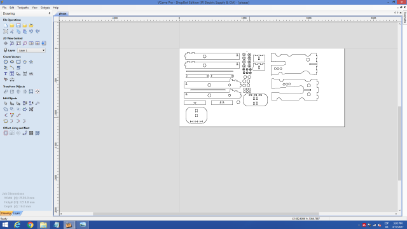Select the Draw Text T tool
The height and width of the screenshot is (229, 407).
click(x=6, y=74)
